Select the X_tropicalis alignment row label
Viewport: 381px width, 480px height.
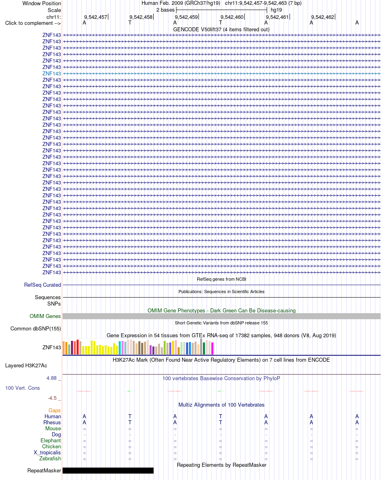47,453
